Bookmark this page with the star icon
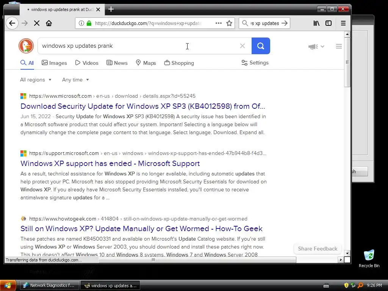 coord(229,23)
